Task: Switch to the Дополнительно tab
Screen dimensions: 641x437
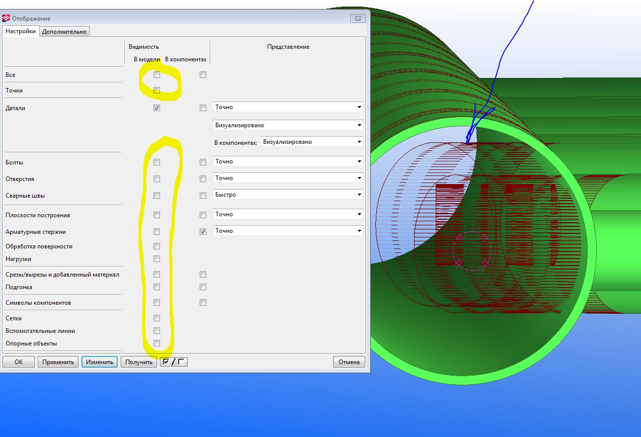Action: (64, 32)
